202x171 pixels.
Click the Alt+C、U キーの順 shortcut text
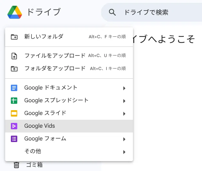point(107,56)
